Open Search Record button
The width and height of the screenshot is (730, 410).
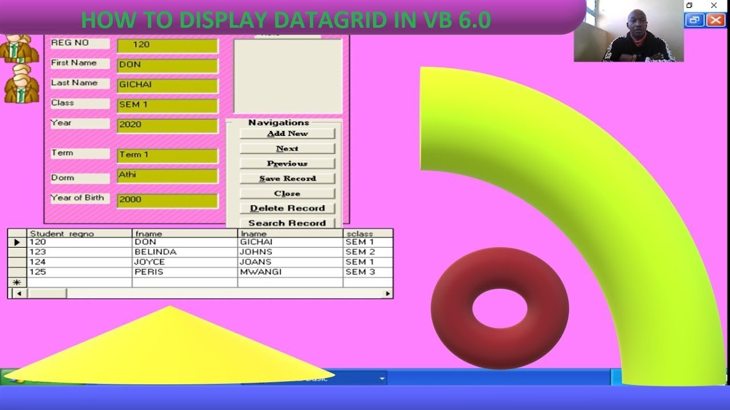point(287,223)
